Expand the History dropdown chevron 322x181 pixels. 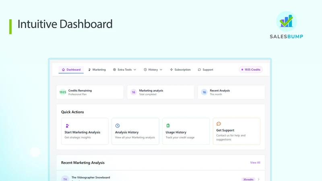click(x=161, y=70)
